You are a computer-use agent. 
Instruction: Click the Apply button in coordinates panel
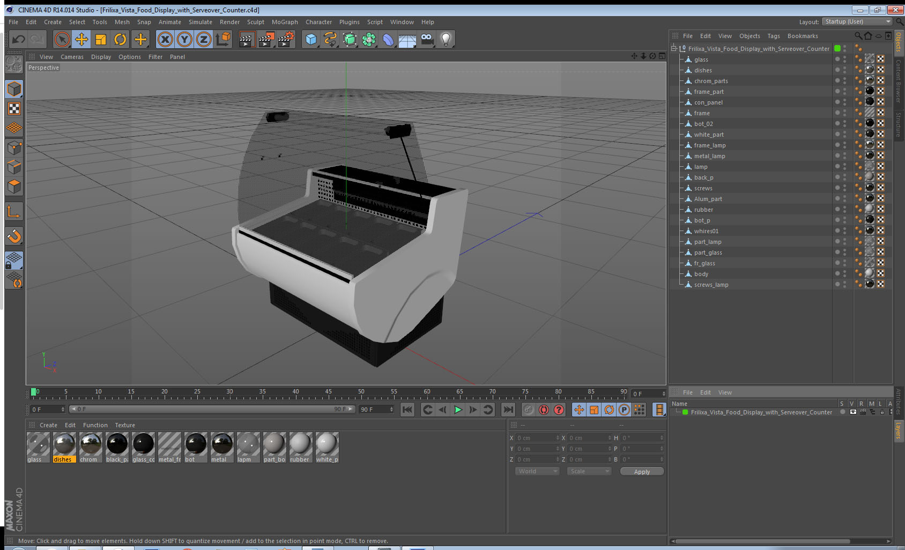pos(642,472)
